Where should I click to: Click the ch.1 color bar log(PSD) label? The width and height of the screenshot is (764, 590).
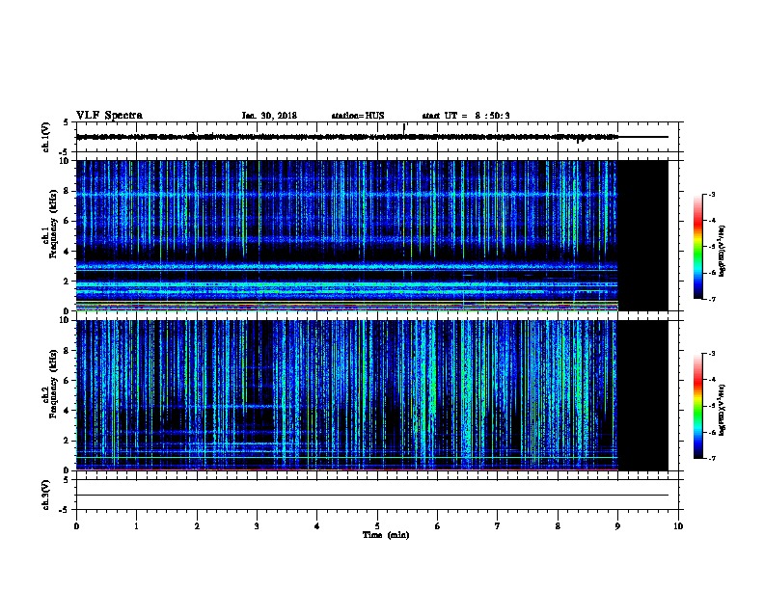coord(723,251)
